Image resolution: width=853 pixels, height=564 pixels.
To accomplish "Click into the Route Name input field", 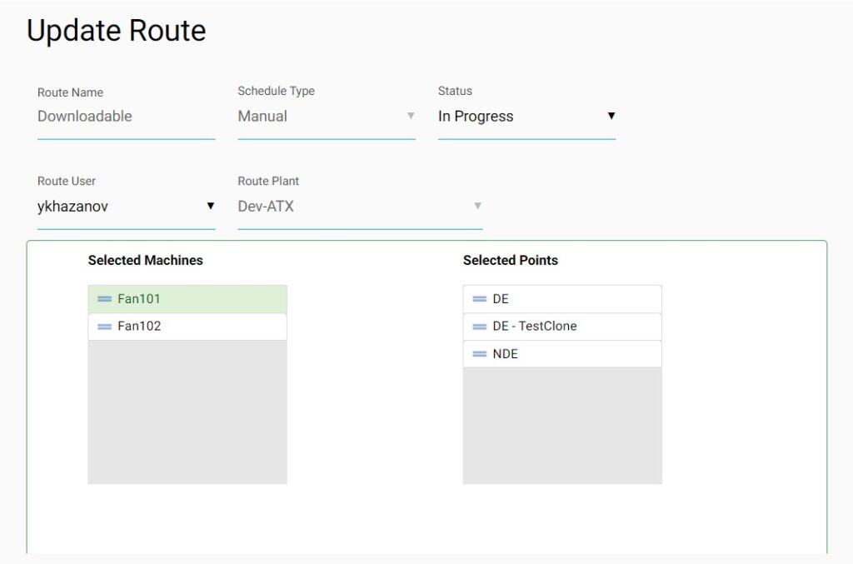I will pyautogui.click(x=125, y=117).
